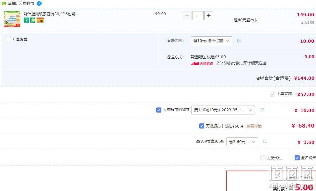Click the blue chat bubble next to 天猫超市
The height and width of the screenshot is (191, 316).
pos(39,3)
